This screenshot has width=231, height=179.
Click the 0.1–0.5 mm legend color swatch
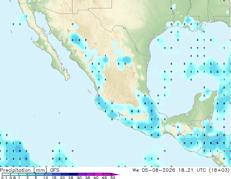click(x=6, y=174)
